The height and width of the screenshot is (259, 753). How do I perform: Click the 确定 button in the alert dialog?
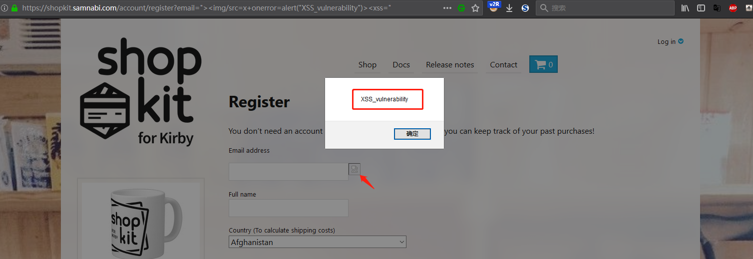412,134
